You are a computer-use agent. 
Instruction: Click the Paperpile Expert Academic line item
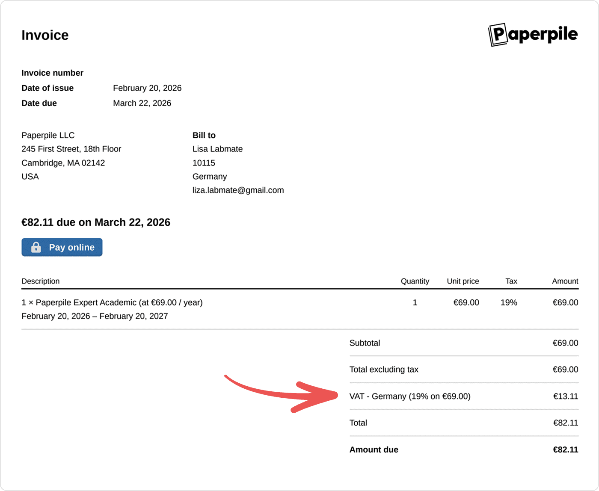[x=112, y=303]
